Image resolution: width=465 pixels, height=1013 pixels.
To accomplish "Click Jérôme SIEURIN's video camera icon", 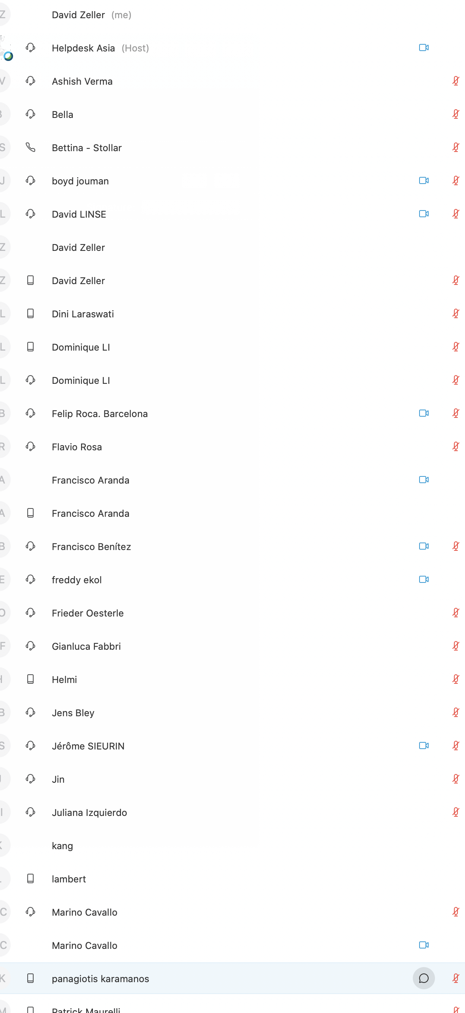I will coord(423,746).
